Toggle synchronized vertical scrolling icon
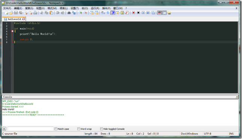Viewport: 242px width, 139px height. pyautogui.click(x=92, y=13)
